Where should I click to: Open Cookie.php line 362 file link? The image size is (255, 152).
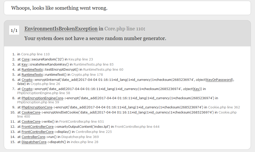tap(224, 107)
